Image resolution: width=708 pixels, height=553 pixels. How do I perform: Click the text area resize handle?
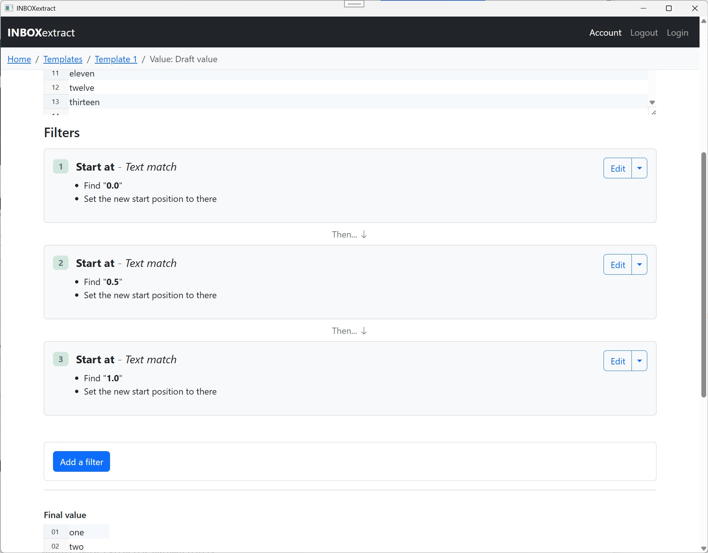(654, 113)
